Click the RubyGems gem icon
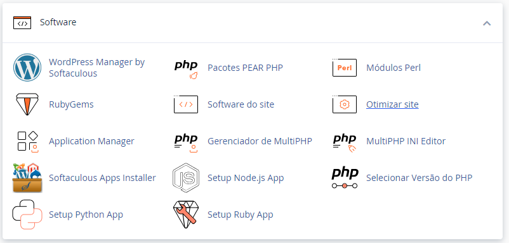Screen dimensions: 509x243 coord(27,104)
